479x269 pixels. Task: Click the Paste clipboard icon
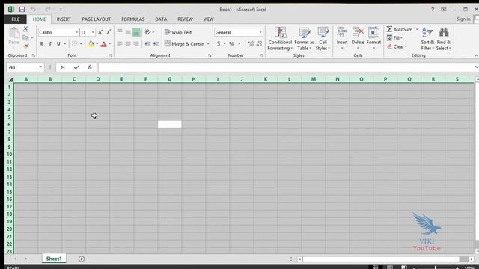(13, 33)
